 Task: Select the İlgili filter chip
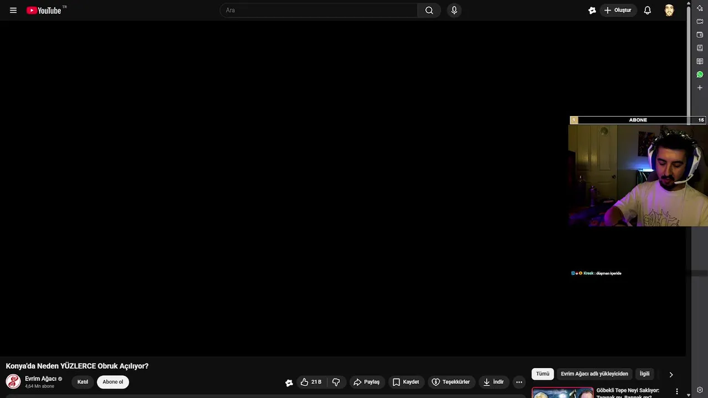coord(644,374)
